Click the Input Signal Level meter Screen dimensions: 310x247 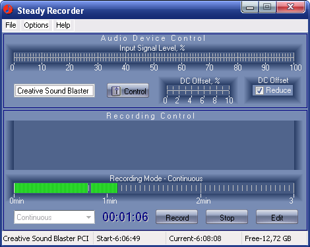(x=154, y=57)
